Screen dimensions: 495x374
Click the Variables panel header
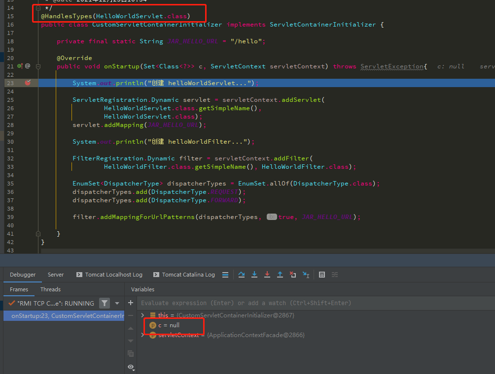coord(142,289)
